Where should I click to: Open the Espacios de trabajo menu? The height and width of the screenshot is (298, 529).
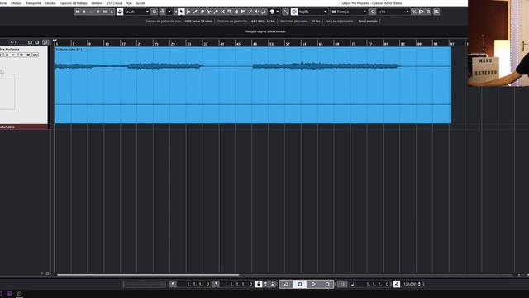[74, 3]
